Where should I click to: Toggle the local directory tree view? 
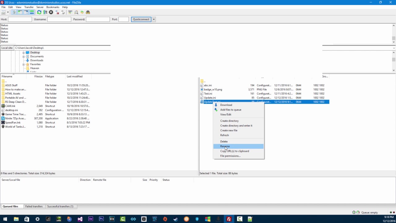20,12
